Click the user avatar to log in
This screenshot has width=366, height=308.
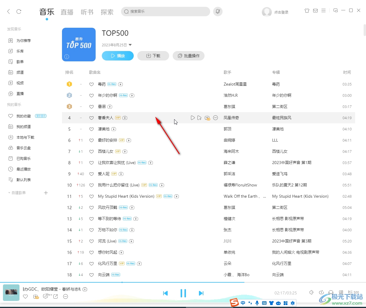267,12
